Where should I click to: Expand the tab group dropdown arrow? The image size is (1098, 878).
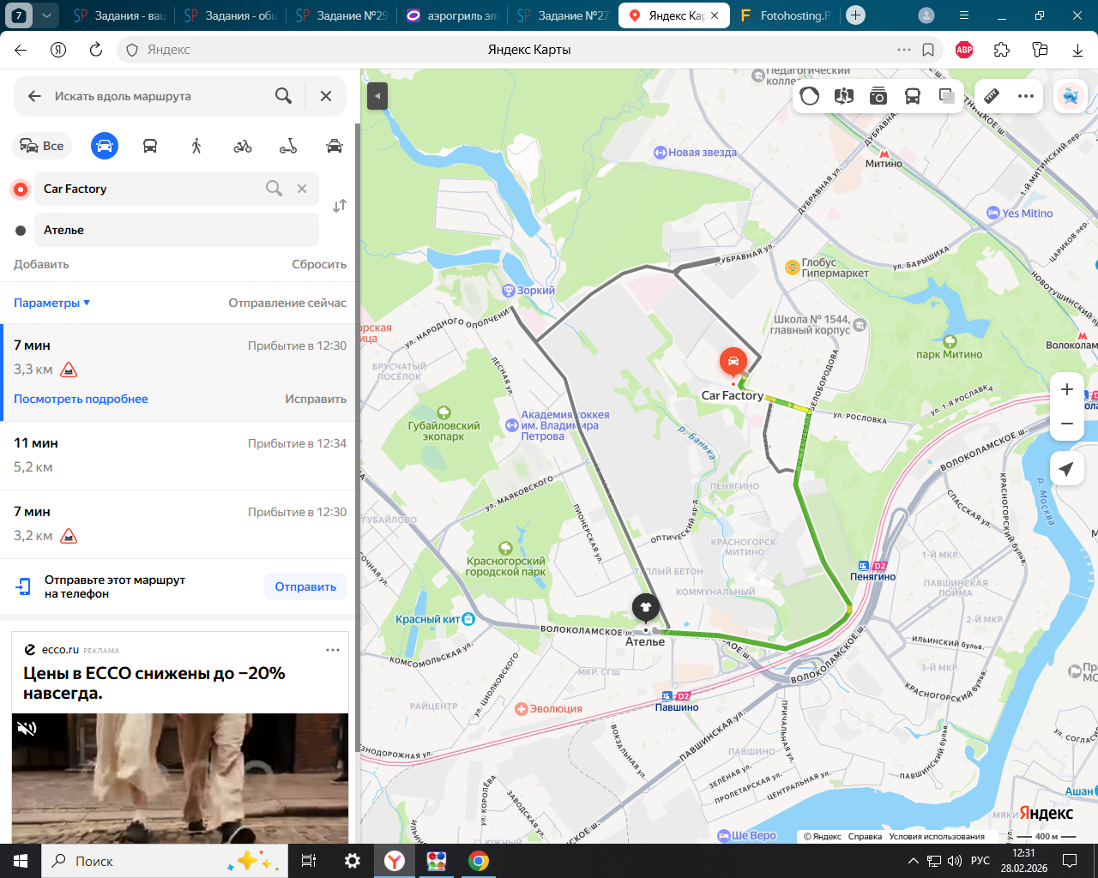pos(46,15)
